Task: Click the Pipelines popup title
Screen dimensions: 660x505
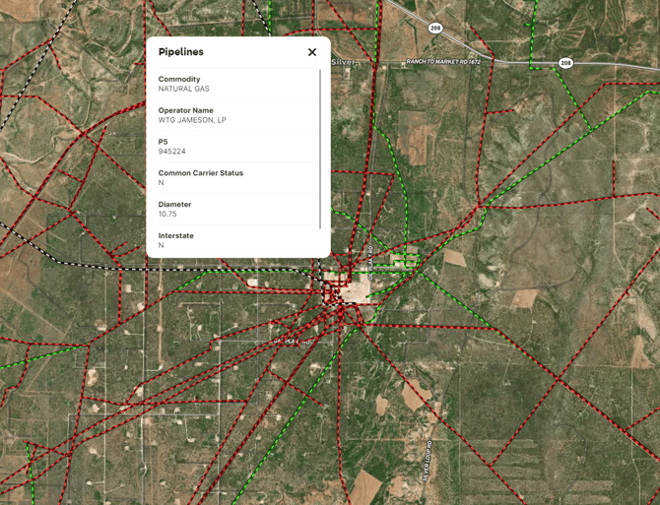Action: point(181,52)
